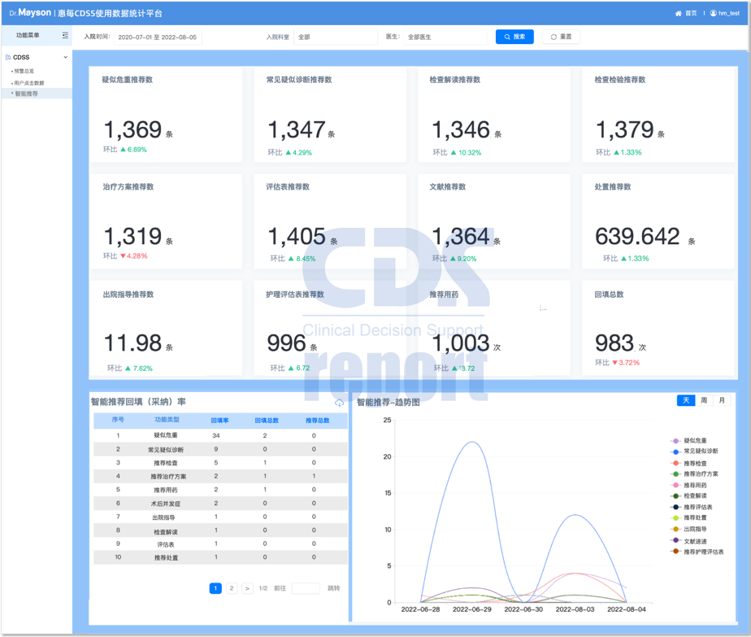The height and width of the screenshot is (637, 751).
Task: Toggle 推荐护理评估表 legend series
Action: [697, 552]
